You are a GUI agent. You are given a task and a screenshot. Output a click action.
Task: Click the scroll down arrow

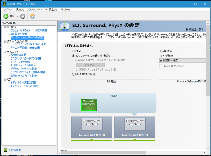point(208,149)
